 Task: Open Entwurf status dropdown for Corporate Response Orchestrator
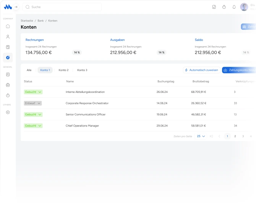(x=33, y=103)
